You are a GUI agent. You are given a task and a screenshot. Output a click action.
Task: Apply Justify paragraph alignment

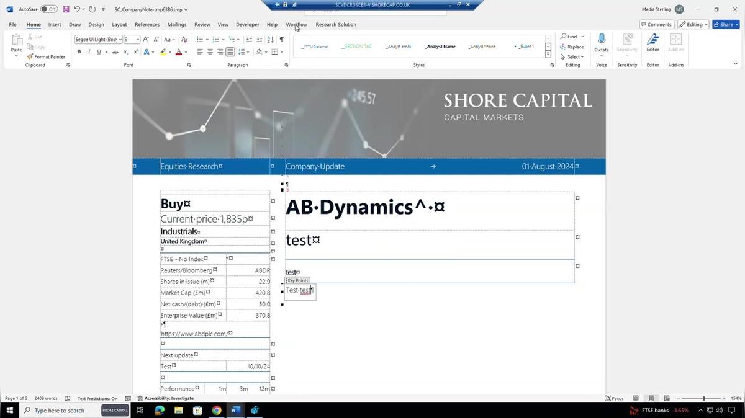230,52
